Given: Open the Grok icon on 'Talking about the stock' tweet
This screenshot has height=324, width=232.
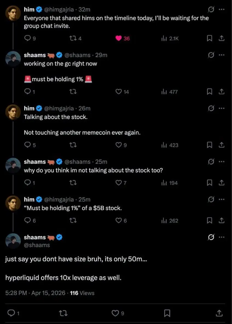Looking at the screenshot, I should 211,108.
